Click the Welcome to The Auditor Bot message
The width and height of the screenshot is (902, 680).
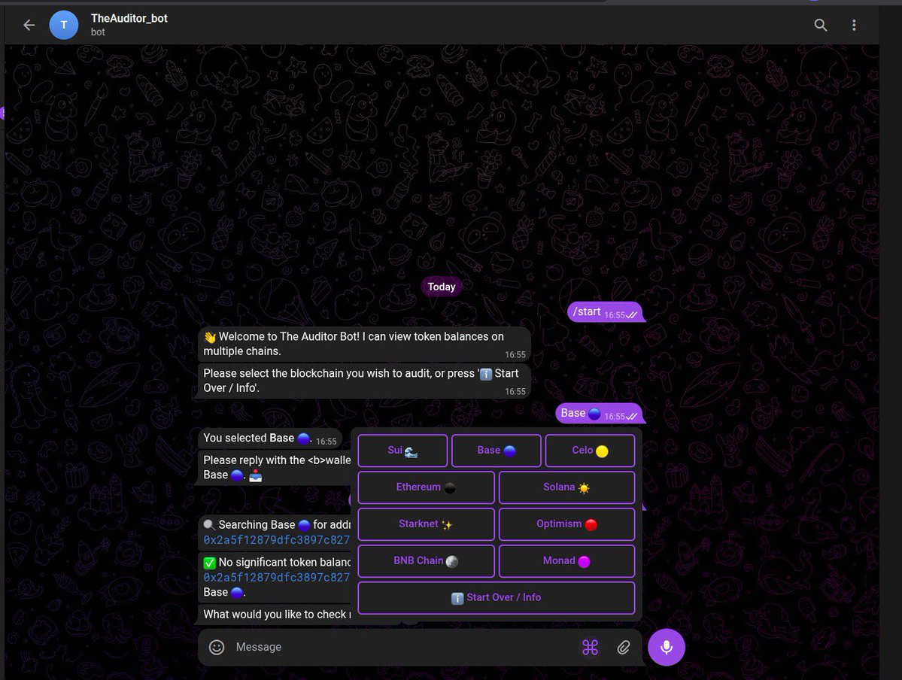(x=364, y=344)
